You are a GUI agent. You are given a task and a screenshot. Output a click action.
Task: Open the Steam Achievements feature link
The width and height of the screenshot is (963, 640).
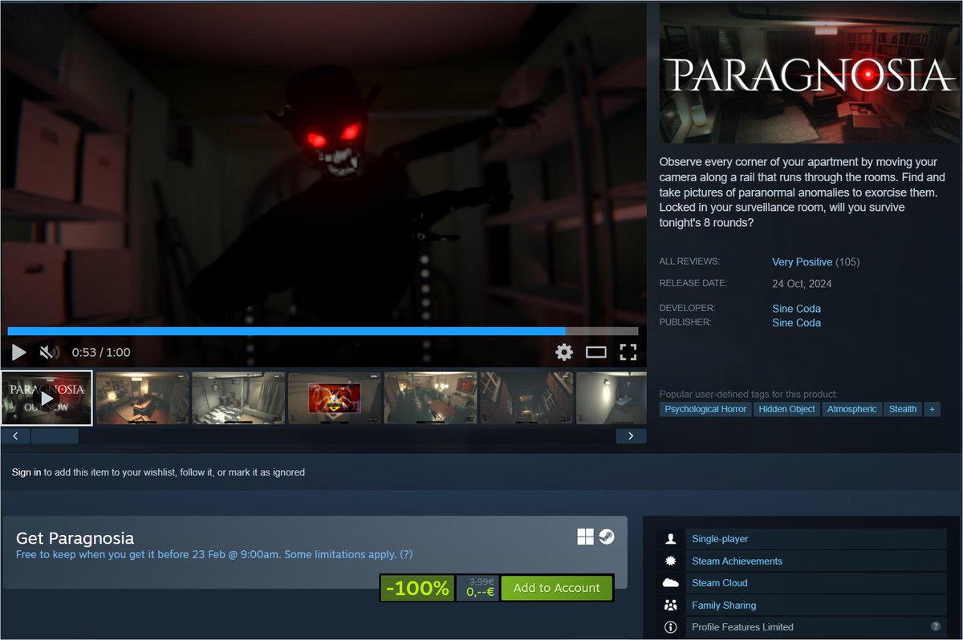737,561
